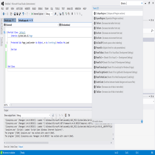Select the ResetToC# task entry

point(117,62)
